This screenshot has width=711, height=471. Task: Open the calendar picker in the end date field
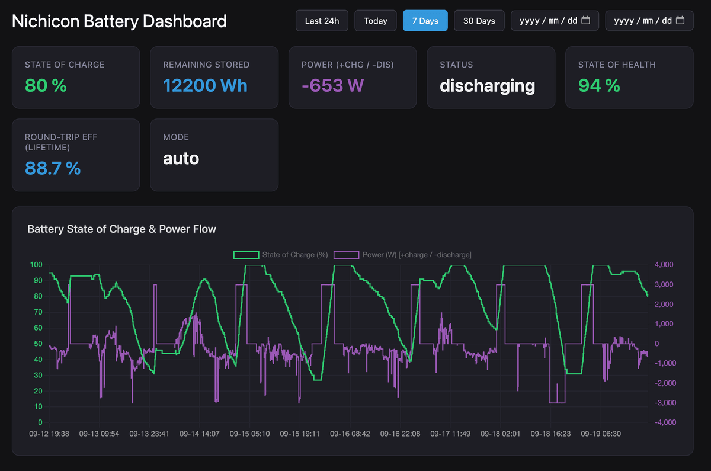[680, 21]
